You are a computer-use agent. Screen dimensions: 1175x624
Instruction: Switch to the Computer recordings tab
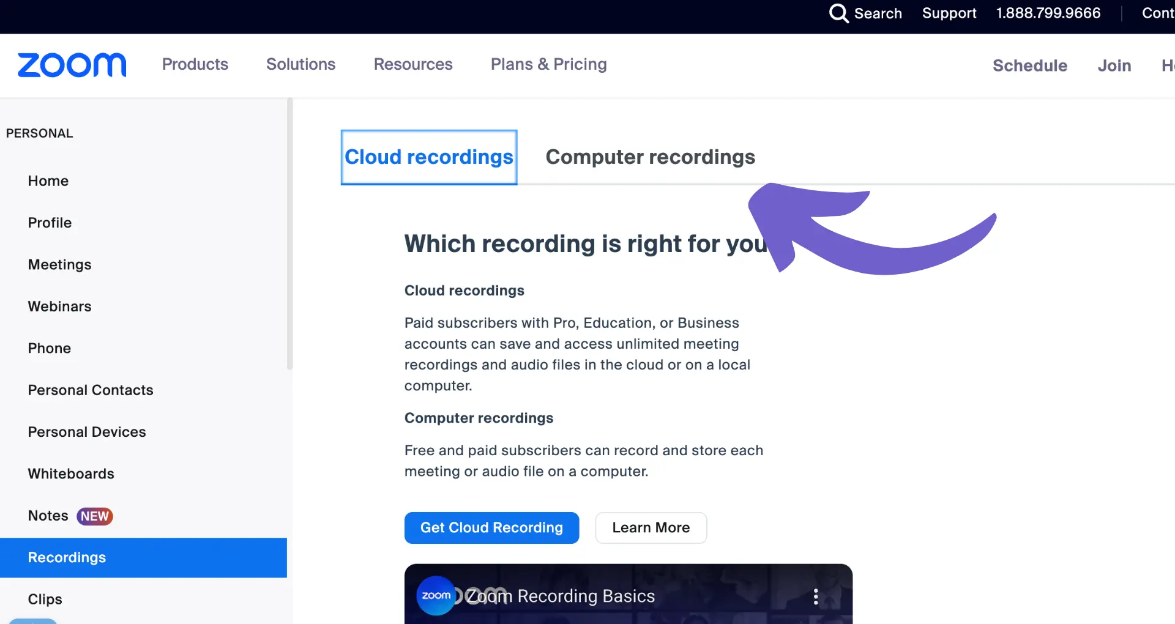650,157
